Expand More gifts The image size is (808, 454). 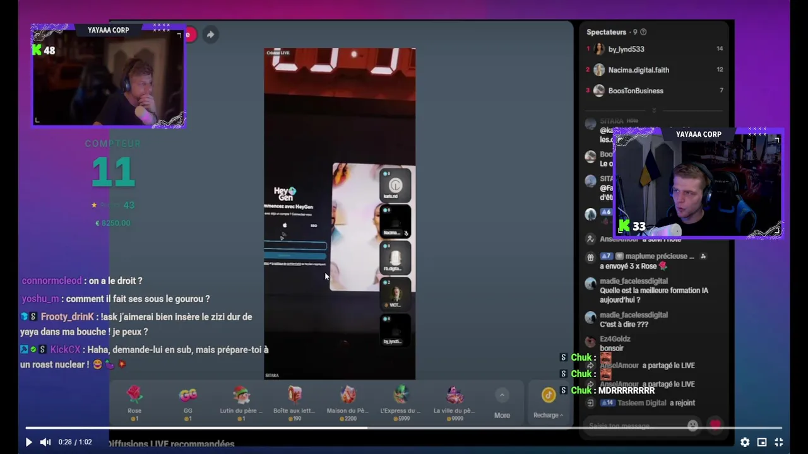(502, 404)
